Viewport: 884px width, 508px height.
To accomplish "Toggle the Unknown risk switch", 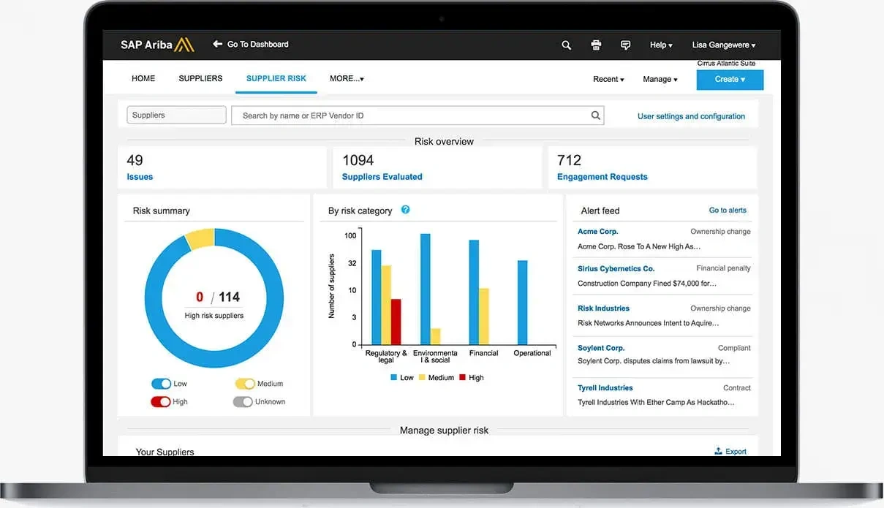I will pos(243,402).
